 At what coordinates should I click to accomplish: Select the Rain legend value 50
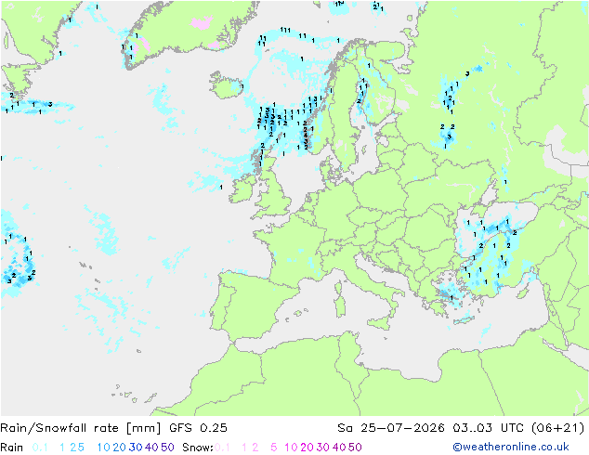coord(167,448)
